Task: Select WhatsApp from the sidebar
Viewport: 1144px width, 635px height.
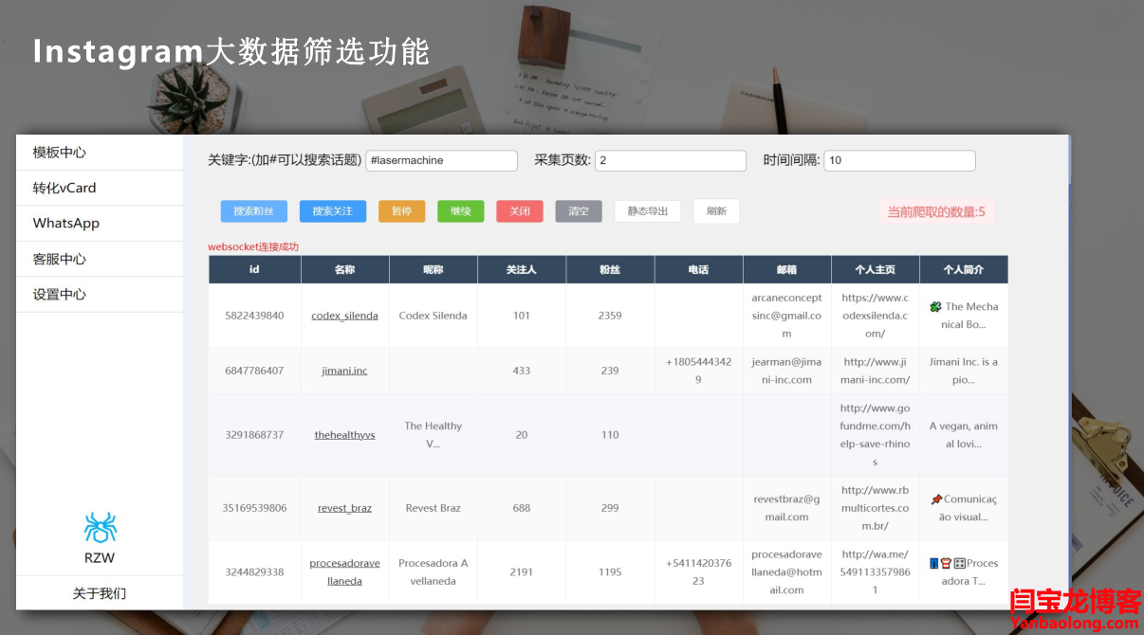Action: pyautogui.click(x=66, y=224)
